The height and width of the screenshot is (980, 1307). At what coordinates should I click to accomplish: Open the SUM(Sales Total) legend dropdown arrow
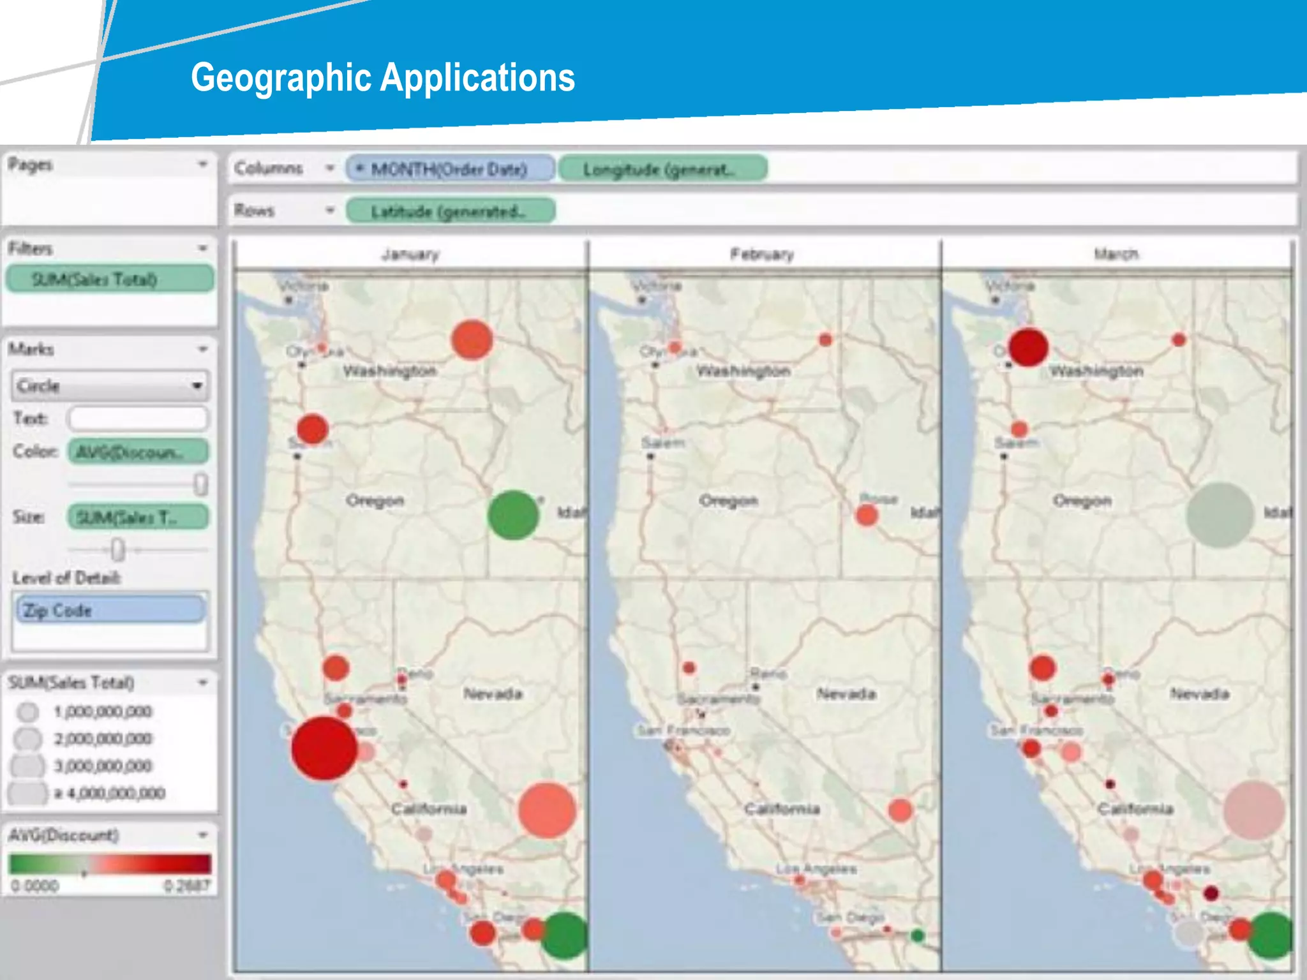[x=203, y=683]
